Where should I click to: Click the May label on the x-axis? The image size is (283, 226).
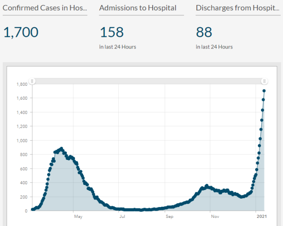tap(78, 216)
